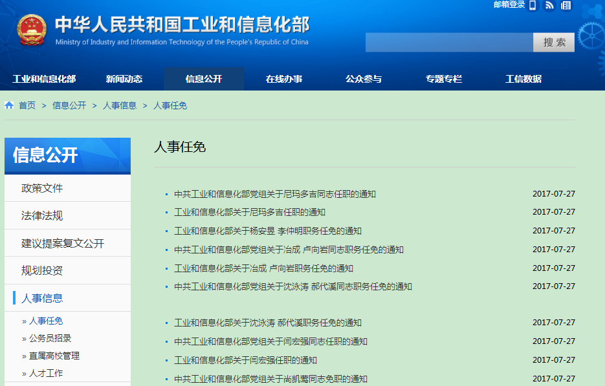Open 工信数据 in the navigation bar
The height and width of the screenshot is (386, 605).
coord(523,79)
